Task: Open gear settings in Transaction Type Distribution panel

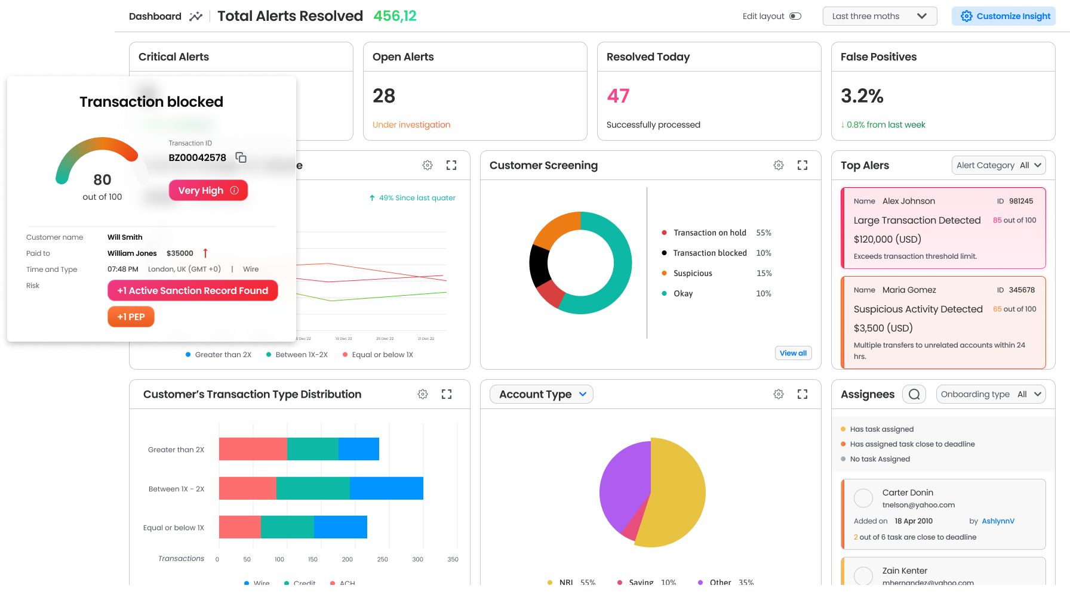Action: point(423,394)
